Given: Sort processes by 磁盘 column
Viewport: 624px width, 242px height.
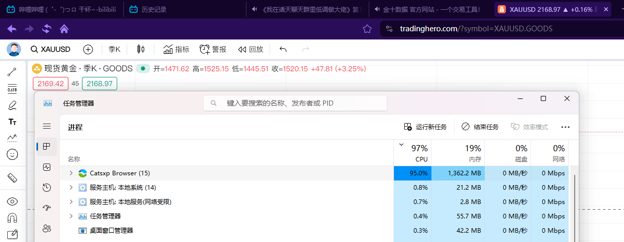Looking at the screenshot, I should [x=508, y=153].
